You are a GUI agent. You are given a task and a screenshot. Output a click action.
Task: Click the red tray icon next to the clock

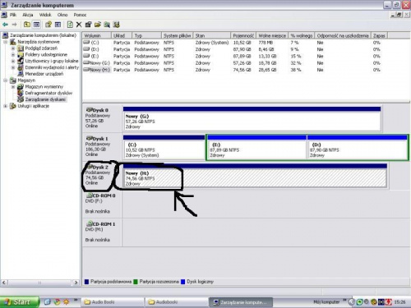click(389, 302)
